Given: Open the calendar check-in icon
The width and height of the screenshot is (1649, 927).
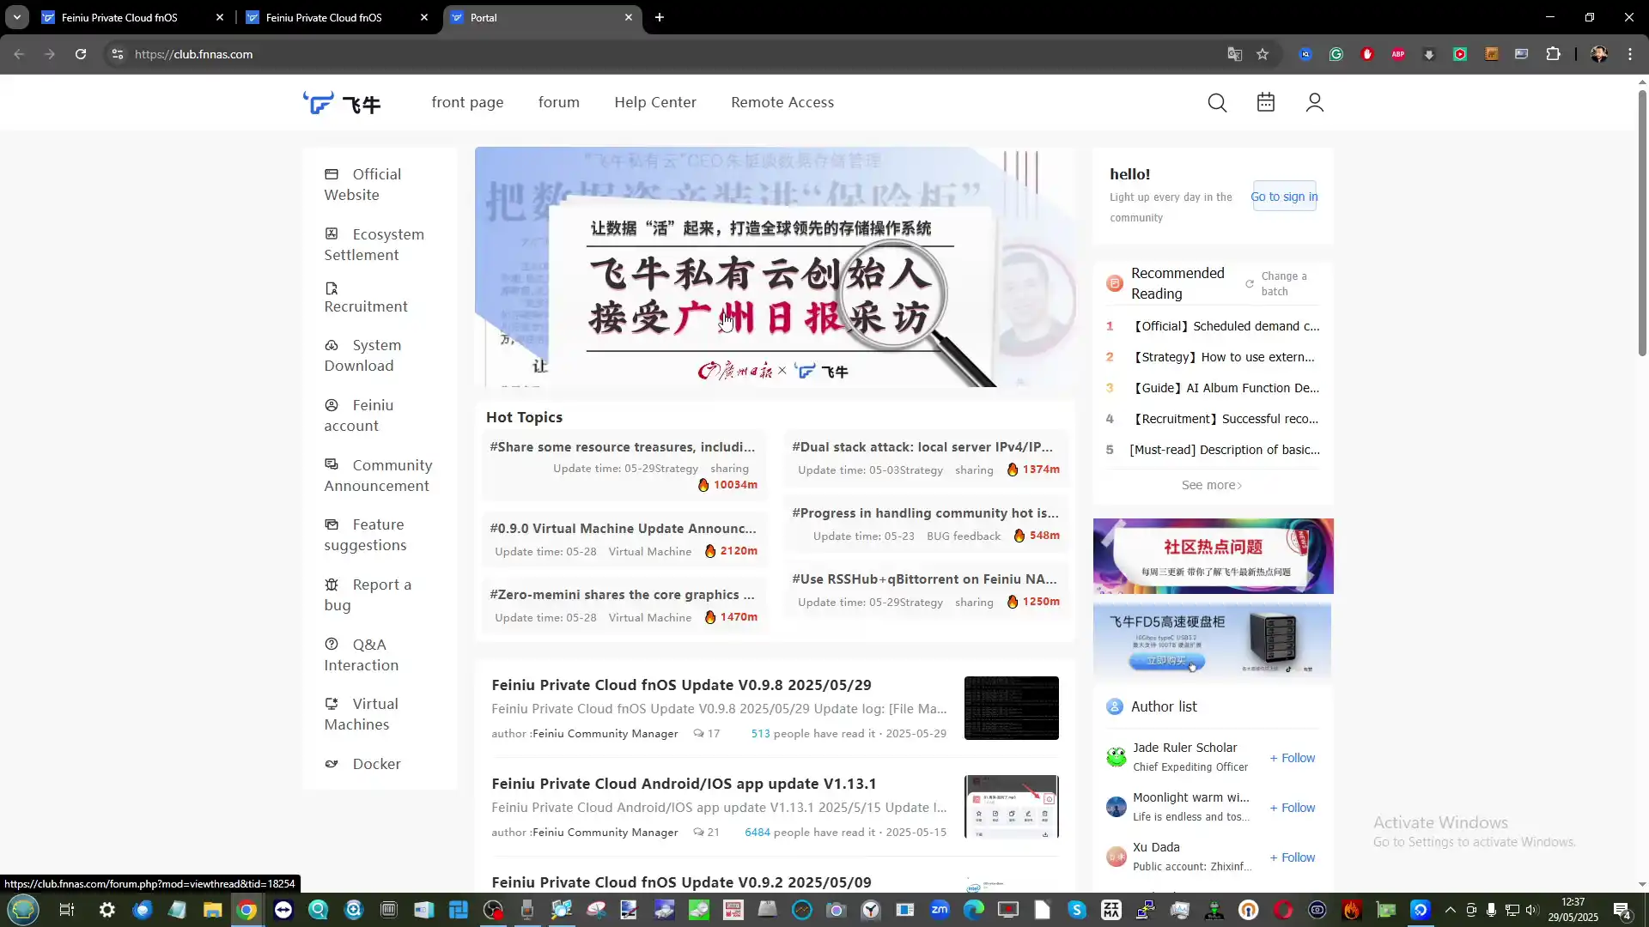Looking at the screenshot, I should click(1266, 102).
